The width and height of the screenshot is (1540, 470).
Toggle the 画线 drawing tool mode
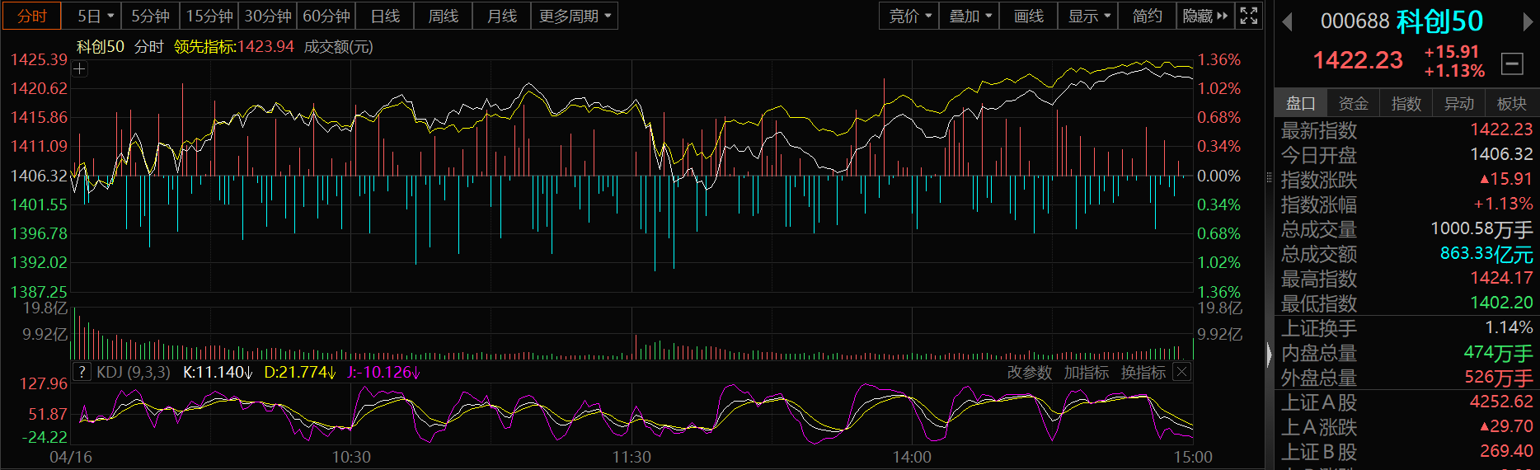coord(1028,16)
